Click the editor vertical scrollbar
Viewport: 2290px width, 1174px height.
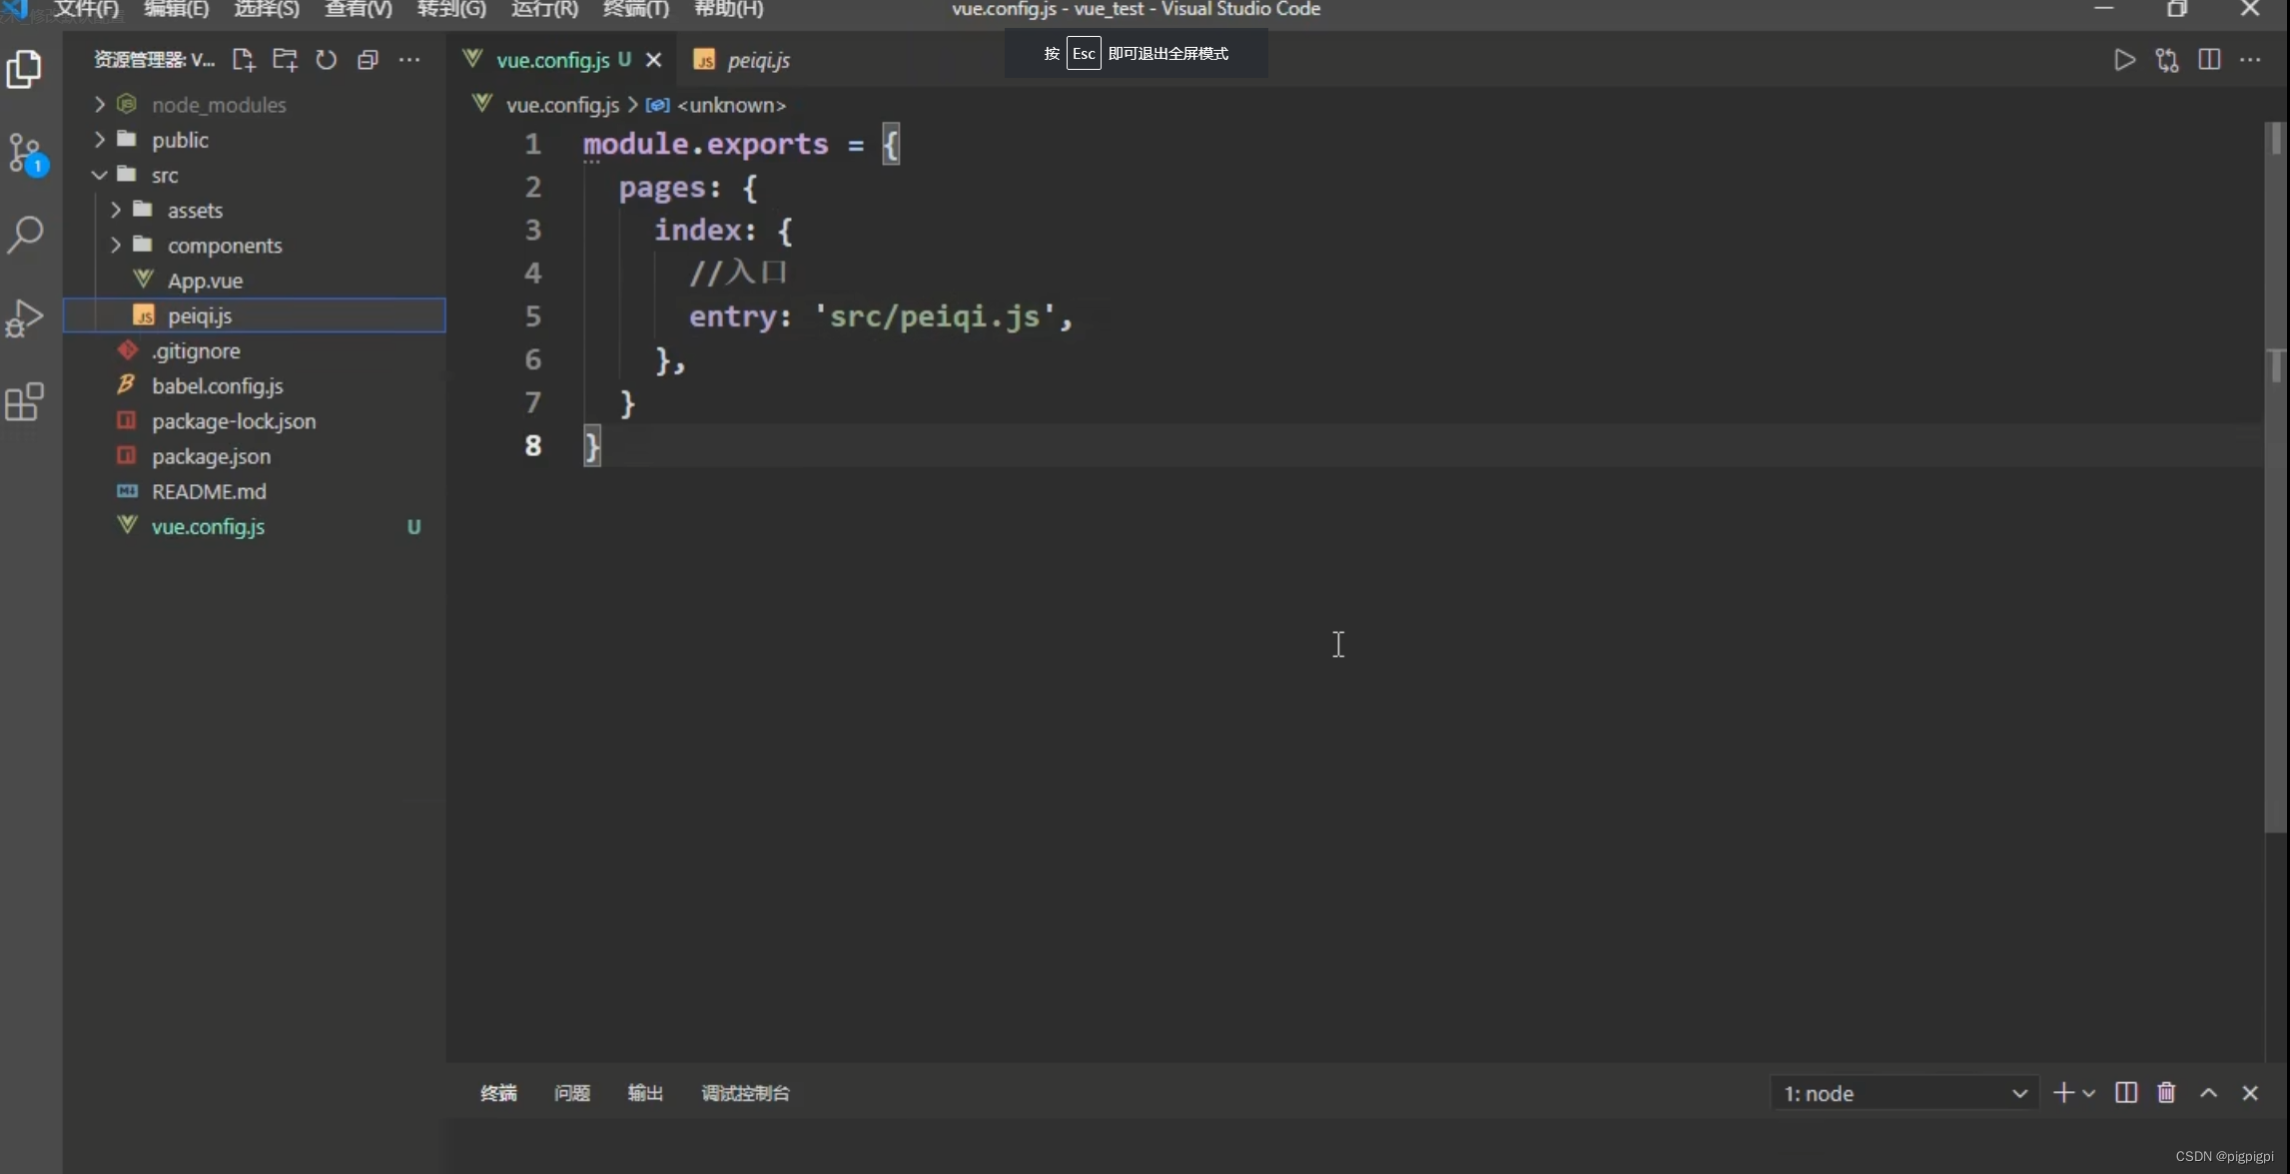2276,477
